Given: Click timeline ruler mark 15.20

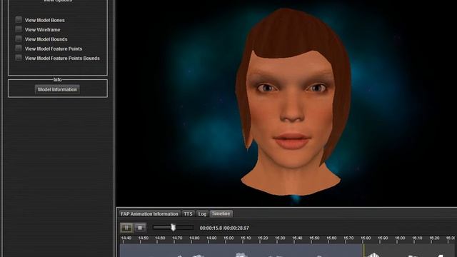Looking at the screenshot, I should coord(263,238).
